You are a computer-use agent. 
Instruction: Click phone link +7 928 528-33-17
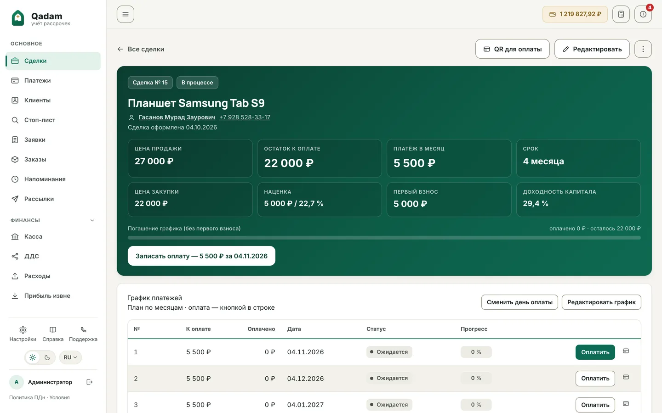point(245,117)
